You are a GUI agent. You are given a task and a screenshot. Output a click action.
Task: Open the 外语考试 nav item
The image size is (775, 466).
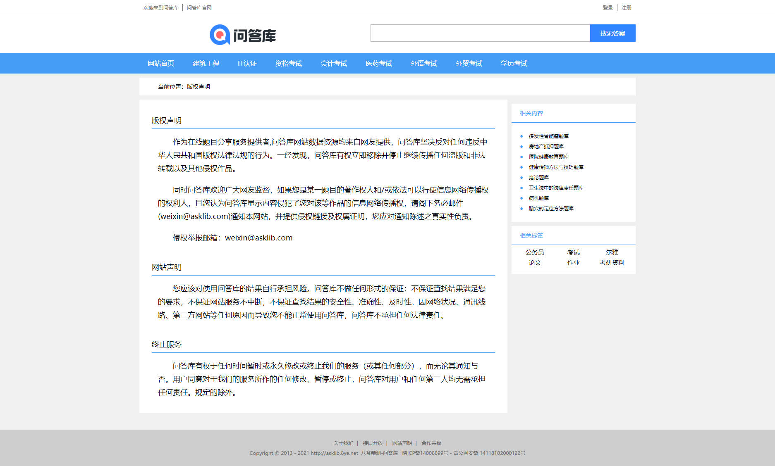424,63
